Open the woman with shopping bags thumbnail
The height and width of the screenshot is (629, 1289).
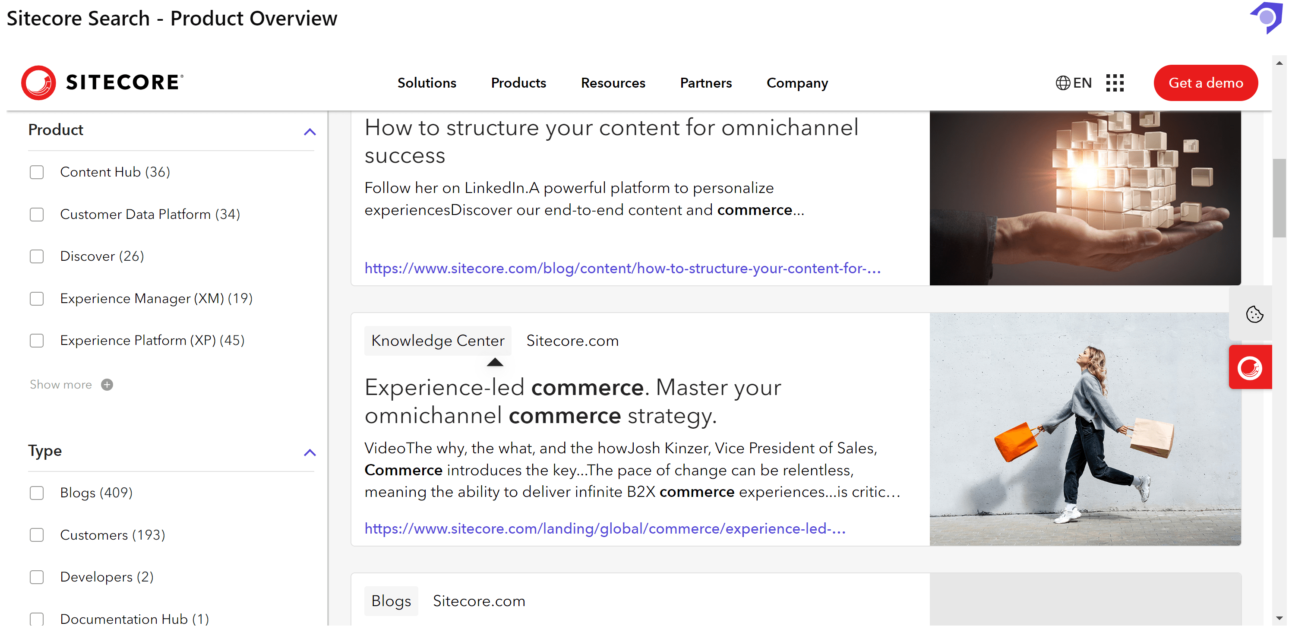click(x=1084, y=429)
